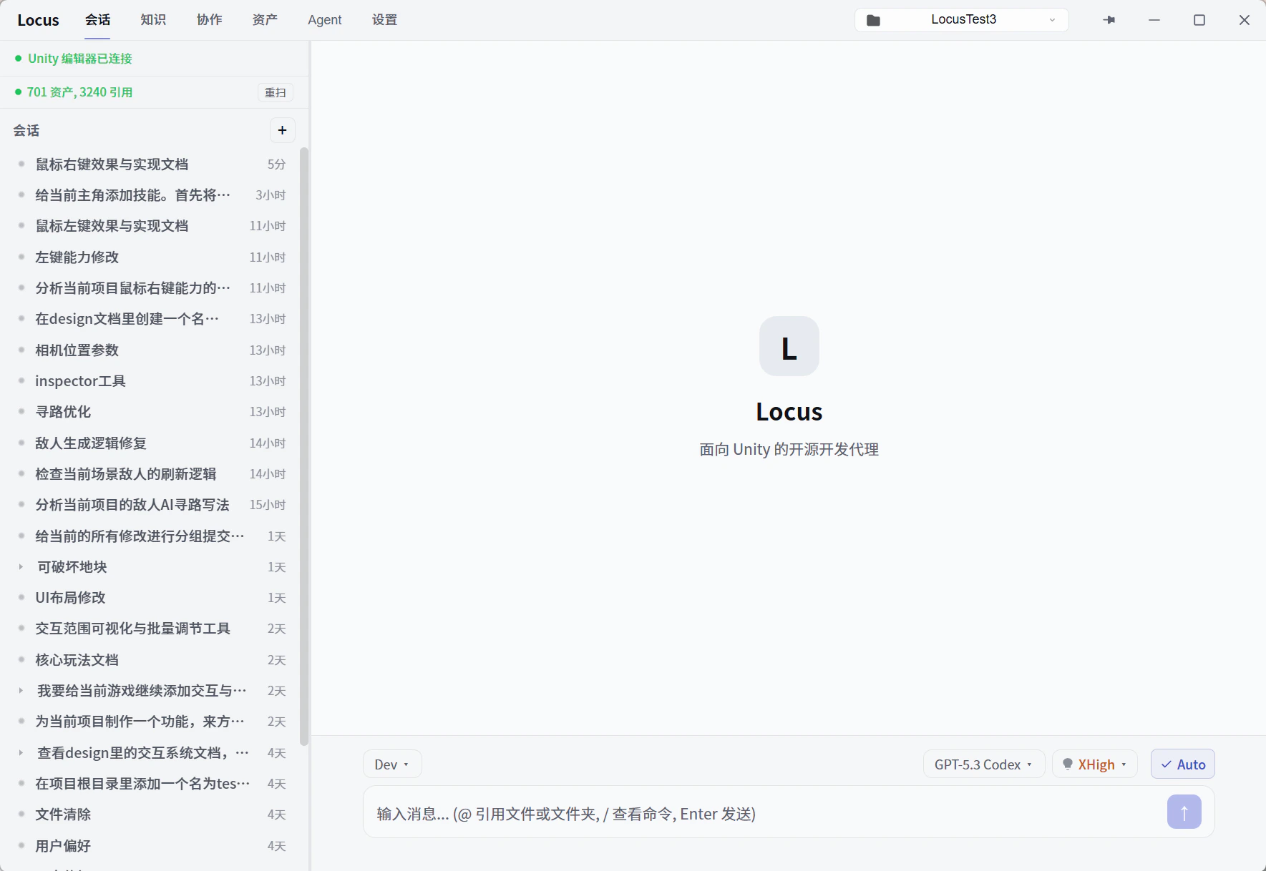Image resolution: width=1266 pixels, height=871 pixels.
Task: Switch to the 会话 tab
Action: pos(97,20)
